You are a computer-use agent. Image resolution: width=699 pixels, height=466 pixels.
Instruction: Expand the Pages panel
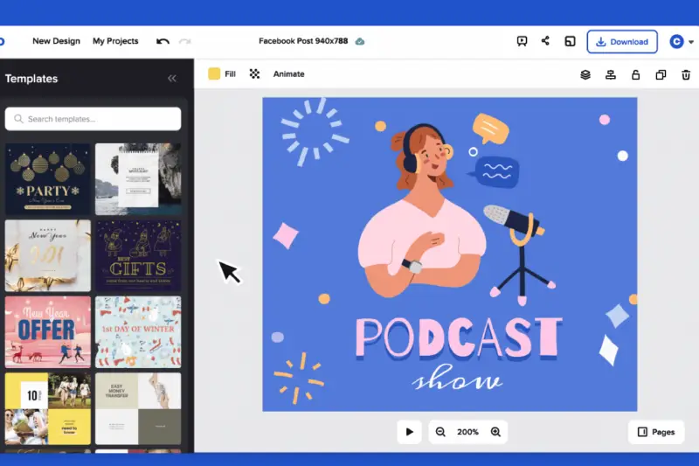pyautogui.click(x=656, y=432)
